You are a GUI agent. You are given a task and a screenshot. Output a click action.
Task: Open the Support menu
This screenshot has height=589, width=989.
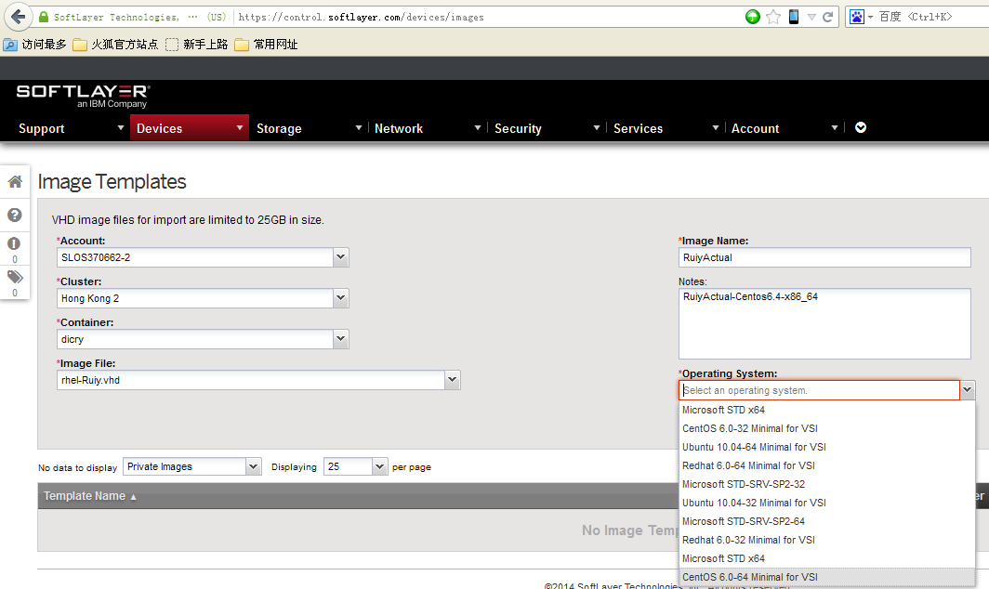(42, 128)
